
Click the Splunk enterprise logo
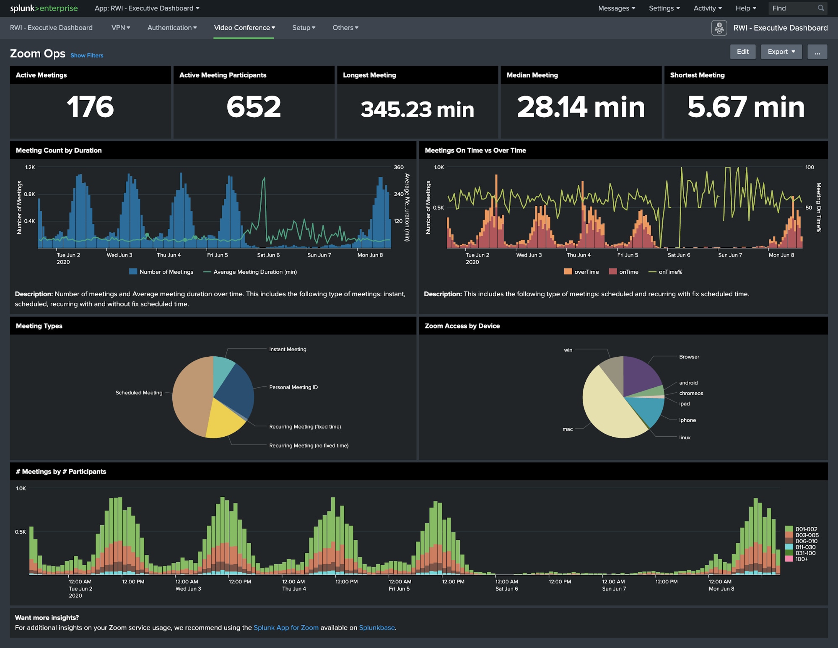[x=44, y=8]
